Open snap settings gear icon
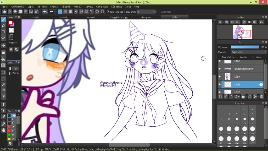The width and height of the screenshot is (268, 151). (102, 12)
